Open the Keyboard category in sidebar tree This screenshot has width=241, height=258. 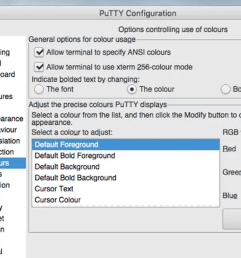pos(7,74)
